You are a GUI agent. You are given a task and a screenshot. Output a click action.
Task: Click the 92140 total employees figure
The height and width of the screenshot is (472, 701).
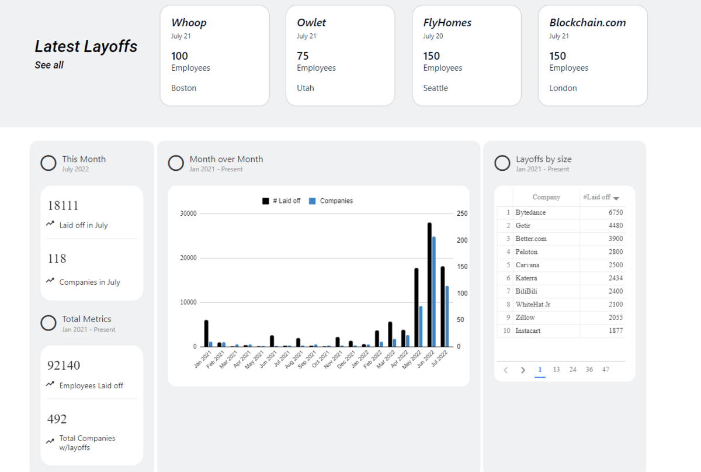(64, 366)
